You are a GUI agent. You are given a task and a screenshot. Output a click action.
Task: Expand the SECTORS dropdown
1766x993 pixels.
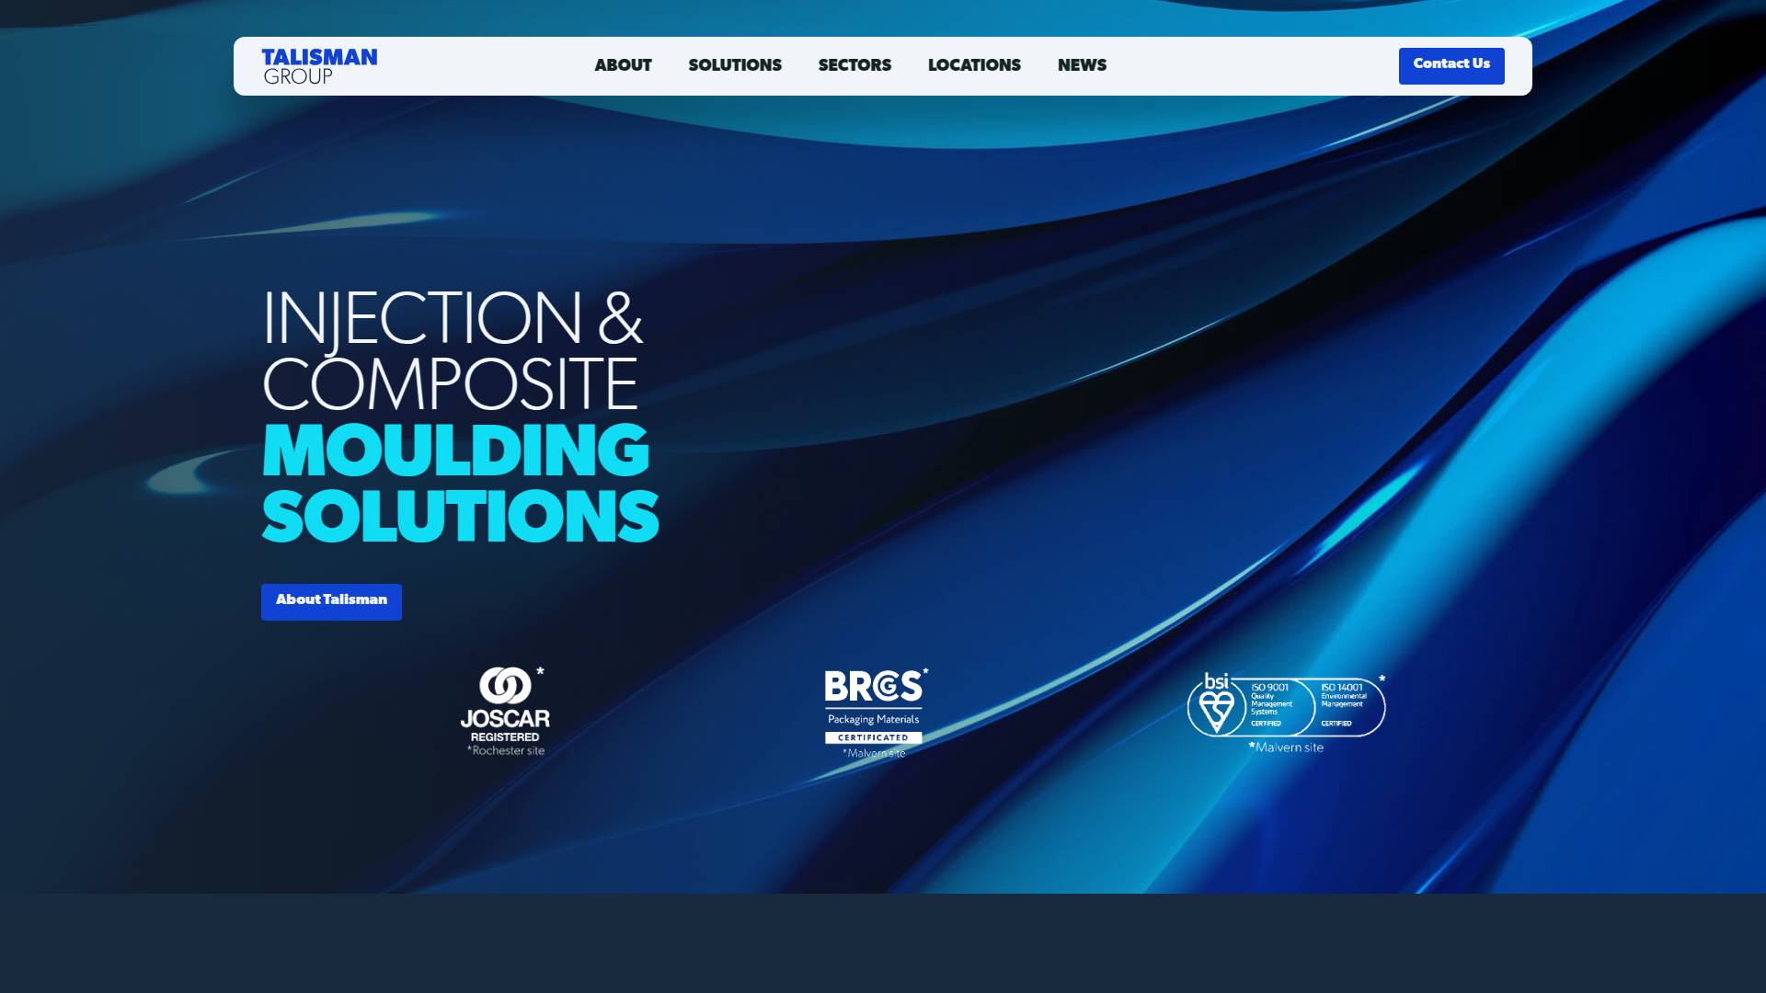tap(854, 65)
